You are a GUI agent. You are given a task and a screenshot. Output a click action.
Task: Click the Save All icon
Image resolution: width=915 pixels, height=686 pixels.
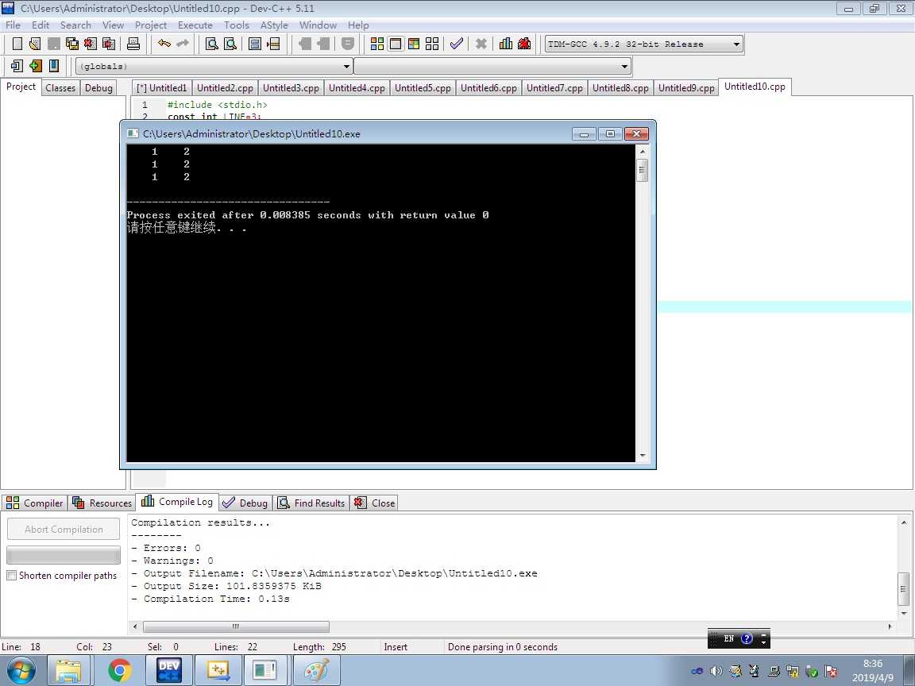point(71,44)
